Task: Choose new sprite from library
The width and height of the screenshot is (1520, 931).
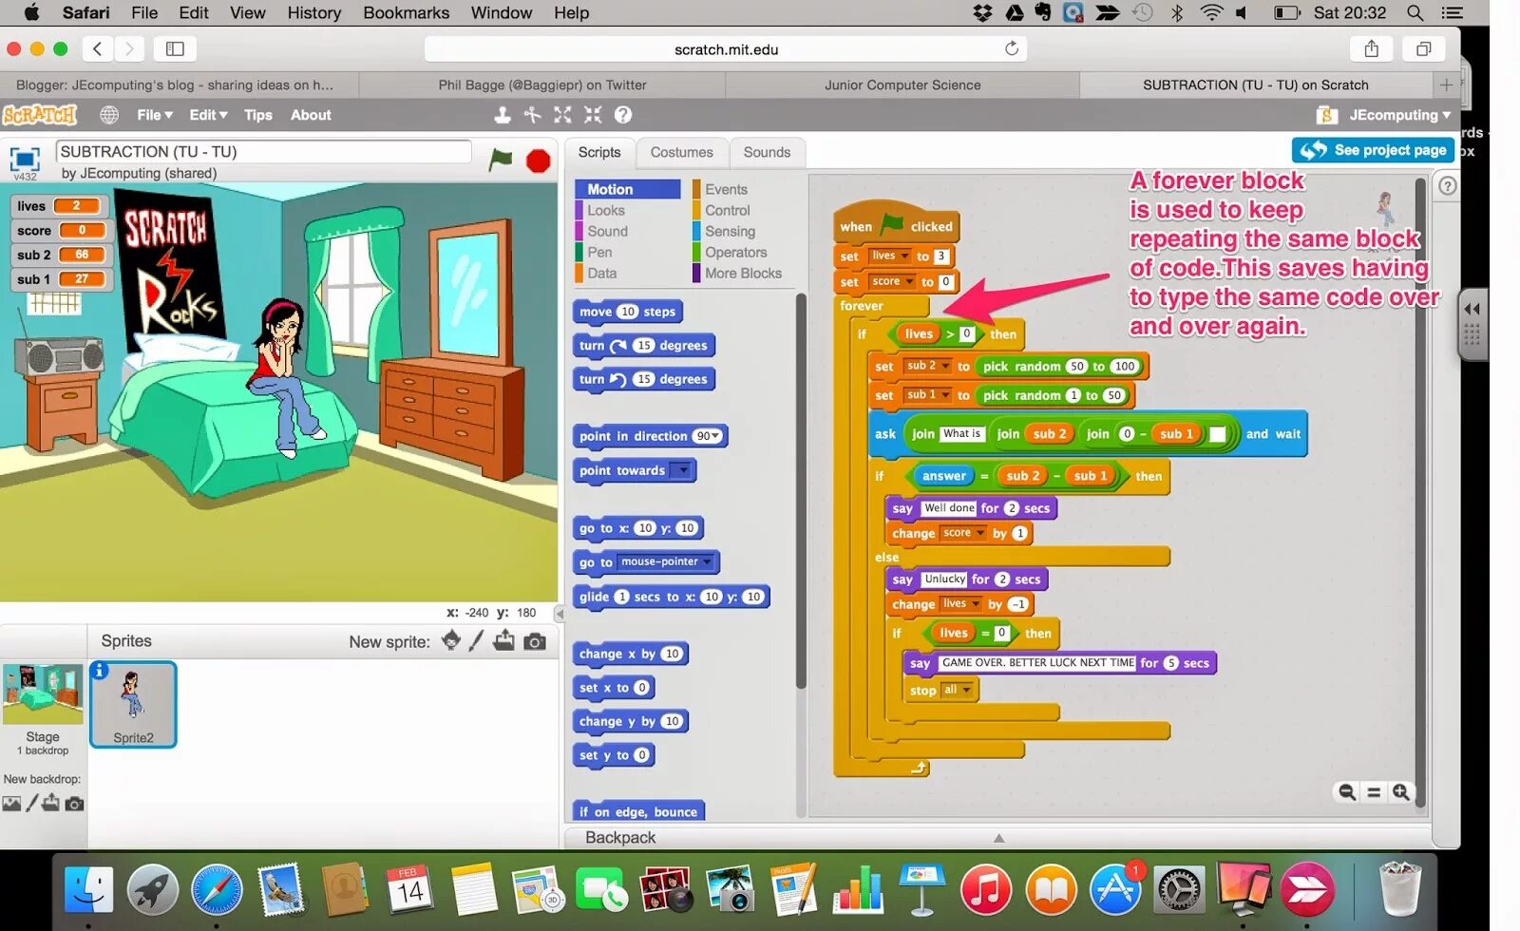Action: tap(451, 641)
